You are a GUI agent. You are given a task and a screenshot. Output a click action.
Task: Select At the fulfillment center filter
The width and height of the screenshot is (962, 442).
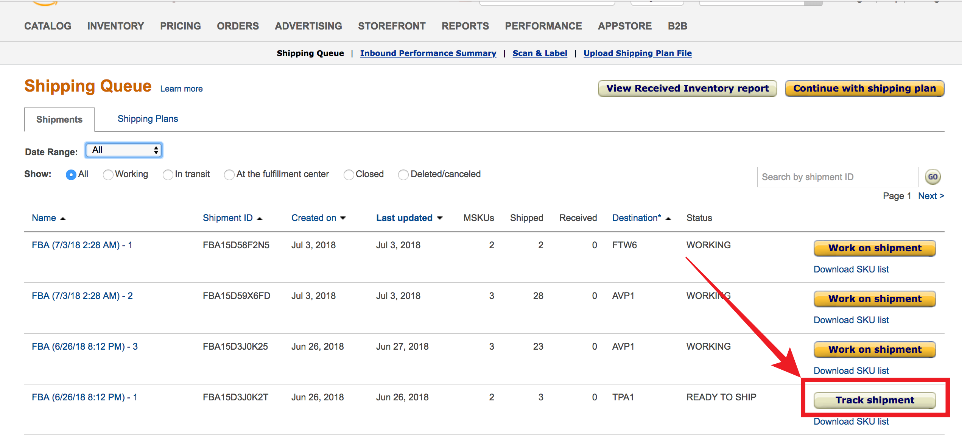pyautogui.click(x=229, y=174)
